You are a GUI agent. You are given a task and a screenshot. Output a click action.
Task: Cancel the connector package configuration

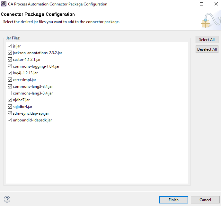tap(205, 200)
